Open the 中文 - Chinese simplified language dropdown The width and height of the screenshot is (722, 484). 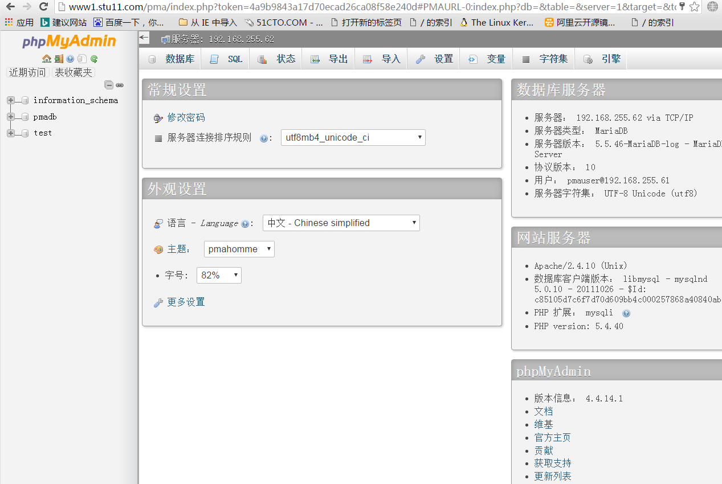click(341, 223)
